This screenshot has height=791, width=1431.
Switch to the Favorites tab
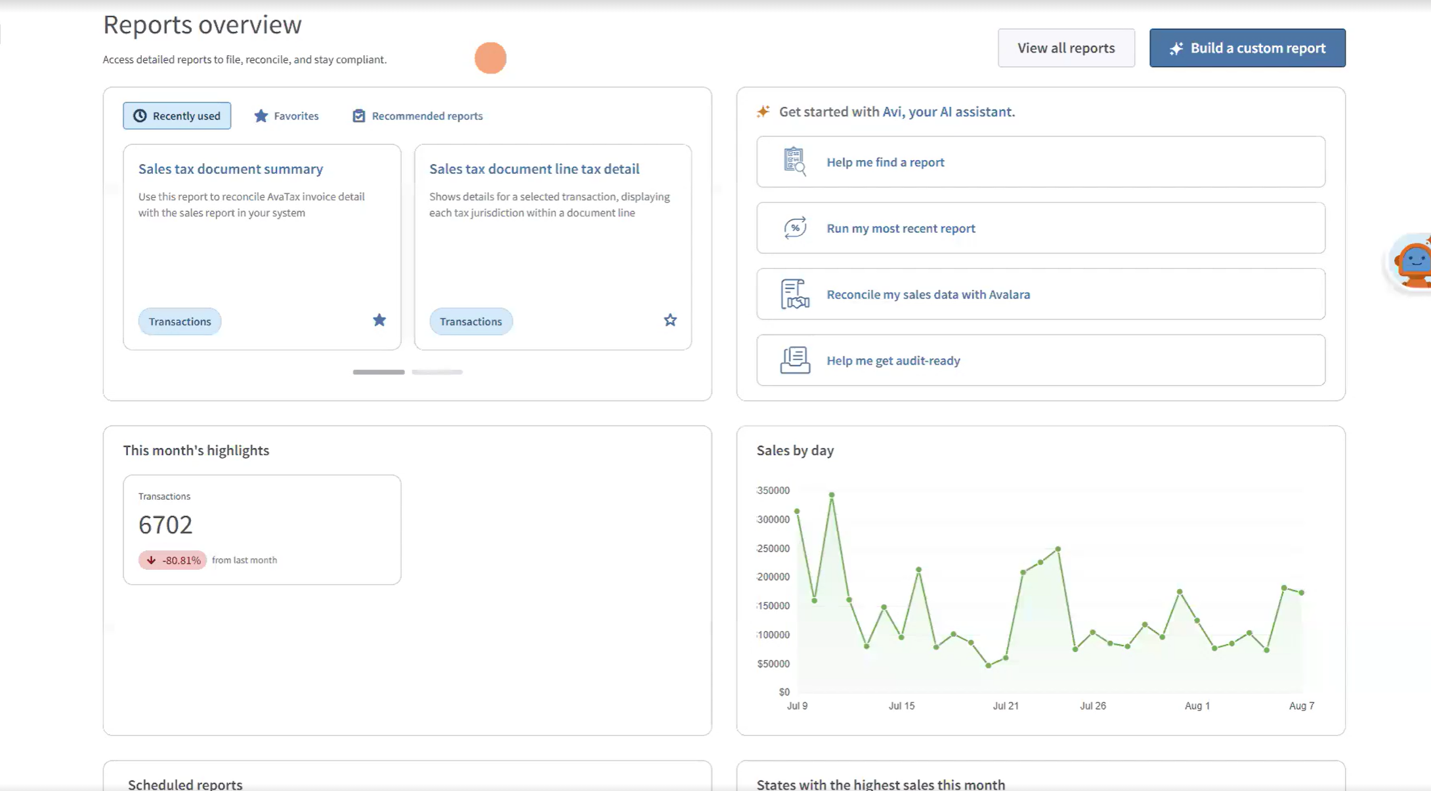pyautogui.click(x=286, y=116)
